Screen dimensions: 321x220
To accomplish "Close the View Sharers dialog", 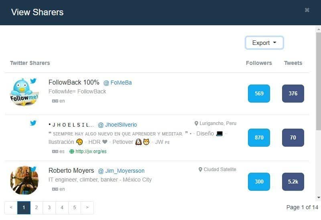I will 307,10.
